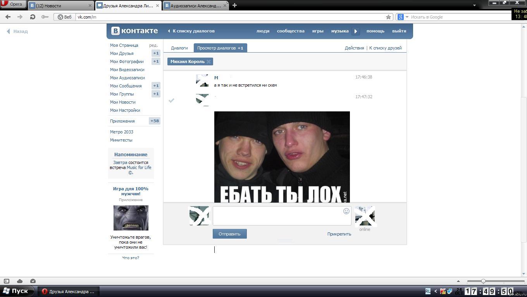This screenshot has height=297, width=527.
Task: Open the Аудиозаписи Александра browser tab
Action: tap(194, 5)
